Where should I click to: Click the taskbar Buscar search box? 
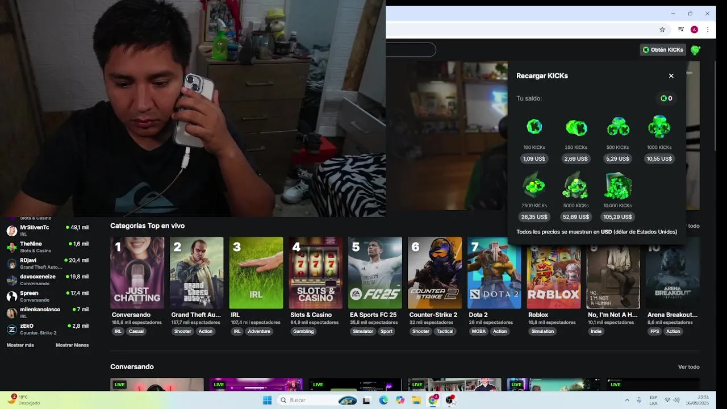(317, 400)
